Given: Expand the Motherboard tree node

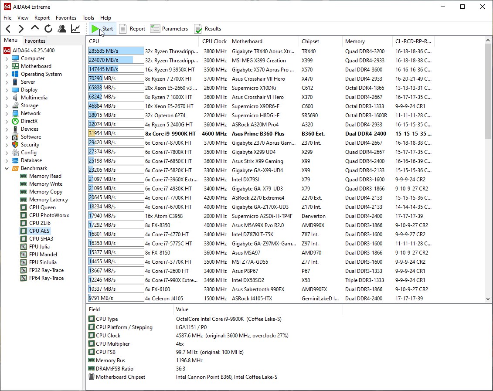Looking at the screenshot, I should [7, 66].
